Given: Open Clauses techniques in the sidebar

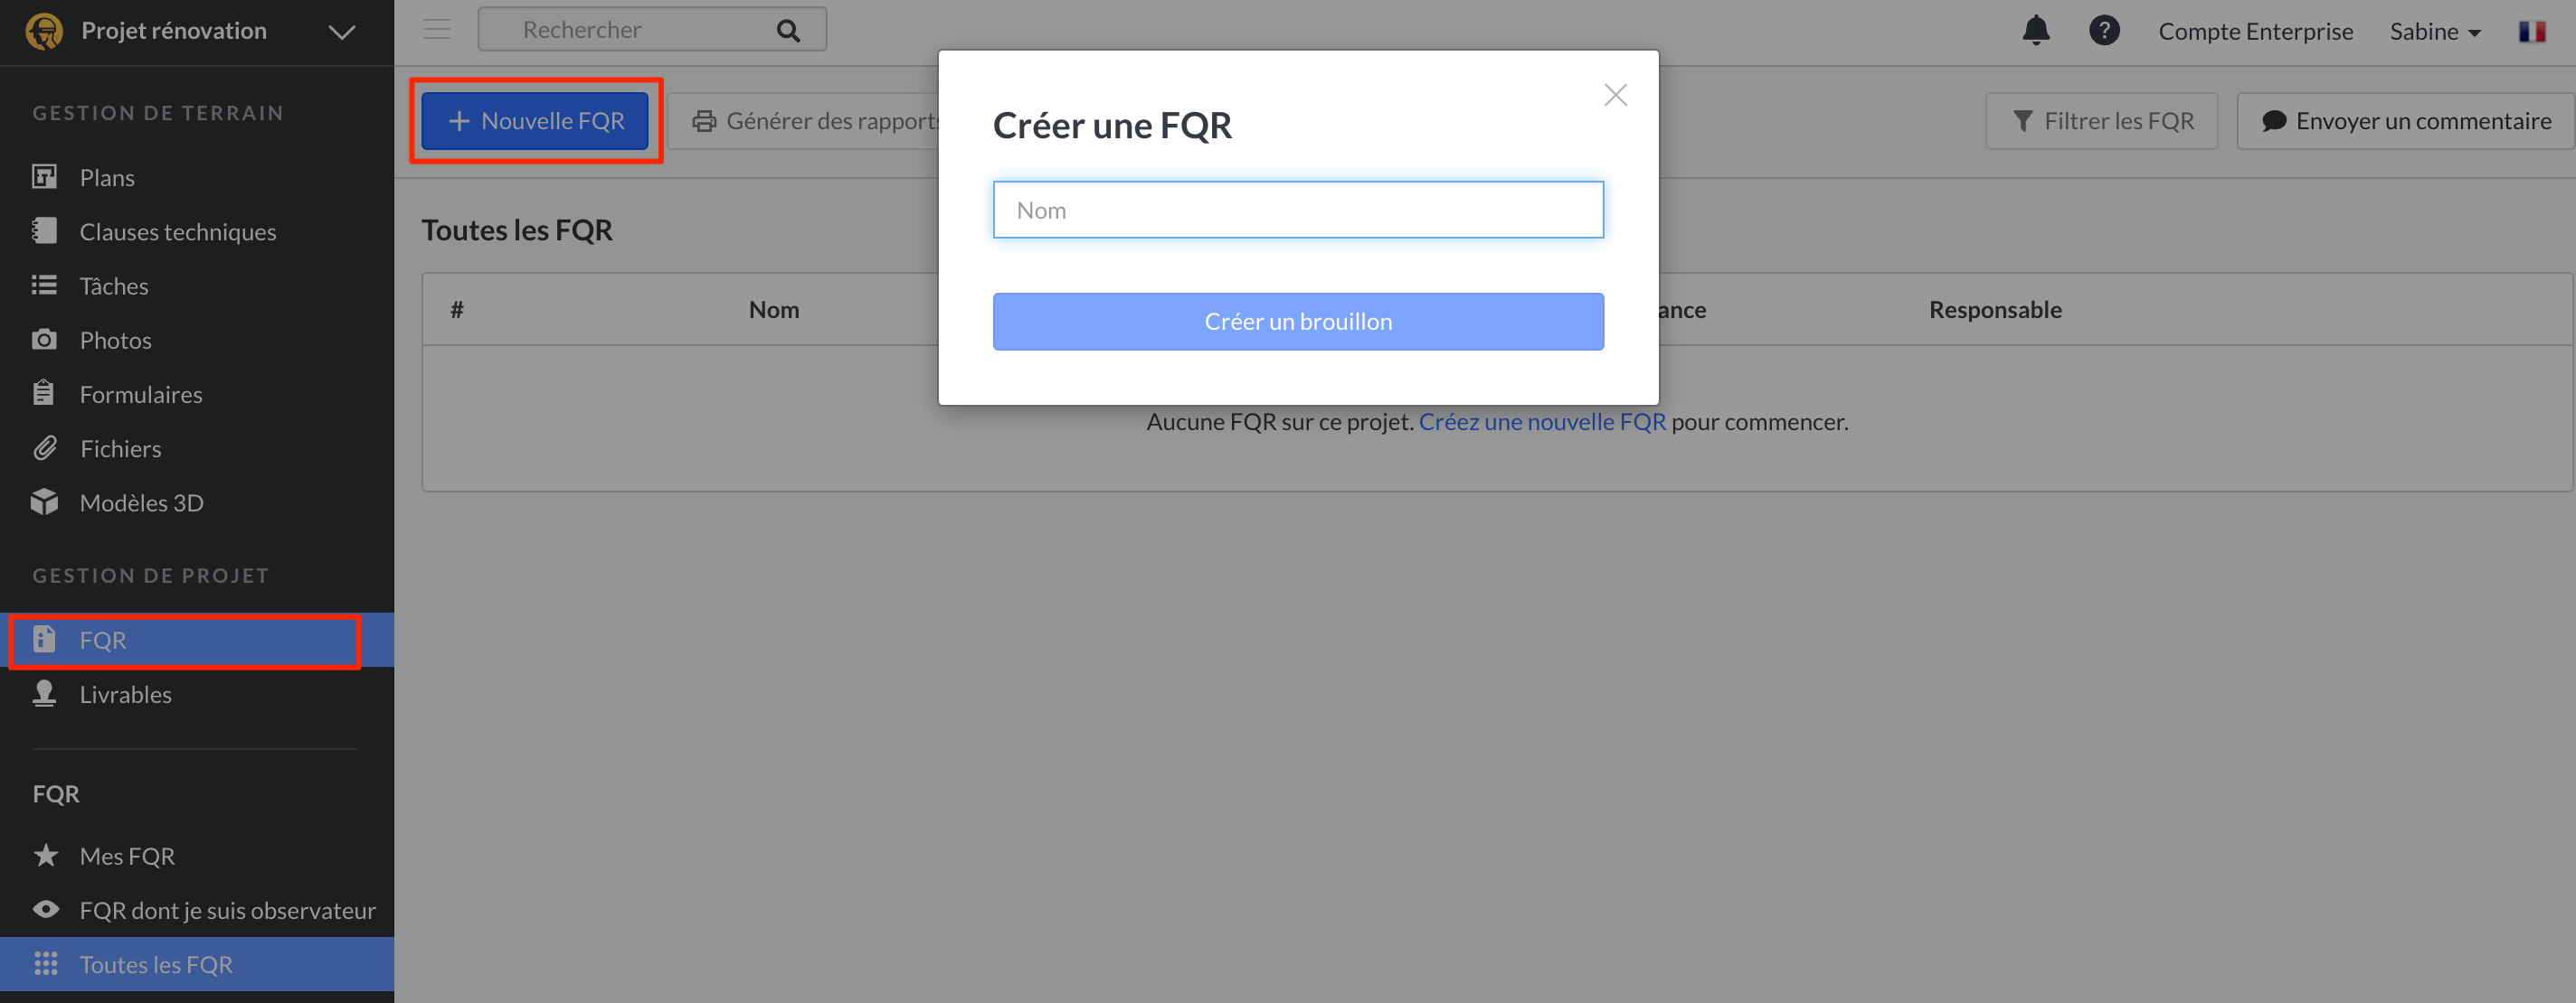Looking at the screenshot, I should point(197,230).
